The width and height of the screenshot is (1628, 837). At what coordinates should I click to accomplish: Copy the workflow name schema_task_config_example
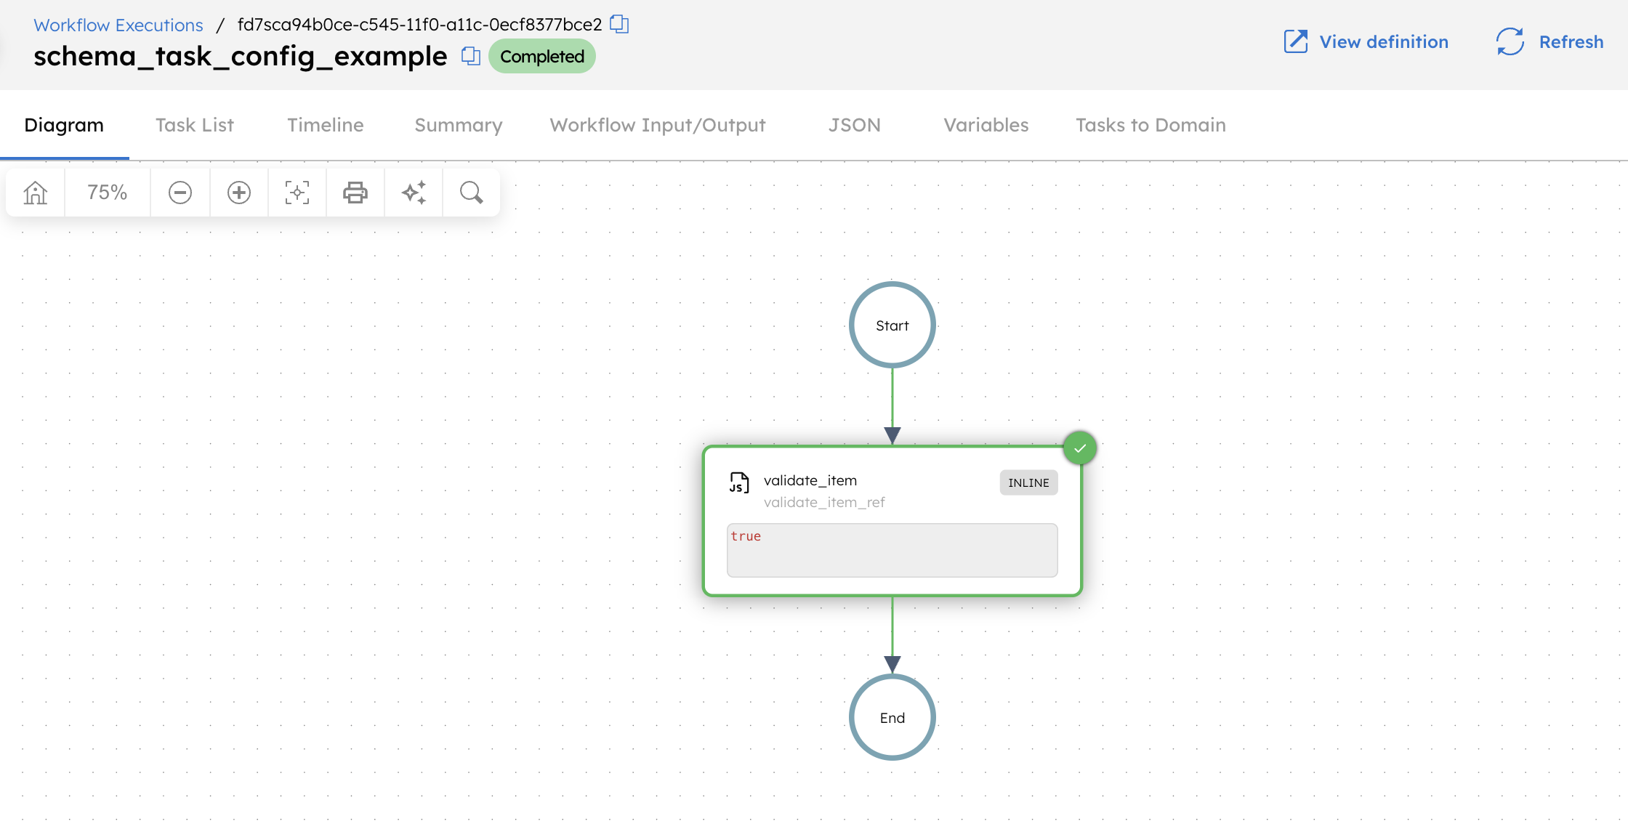coord(470,55)
